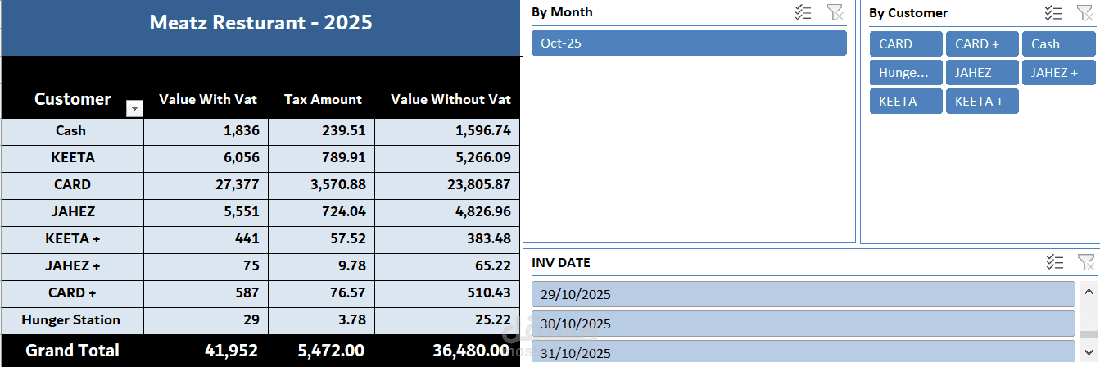
Task: Toggle multi-select in INV DATE slicer
Action: 1055,262
